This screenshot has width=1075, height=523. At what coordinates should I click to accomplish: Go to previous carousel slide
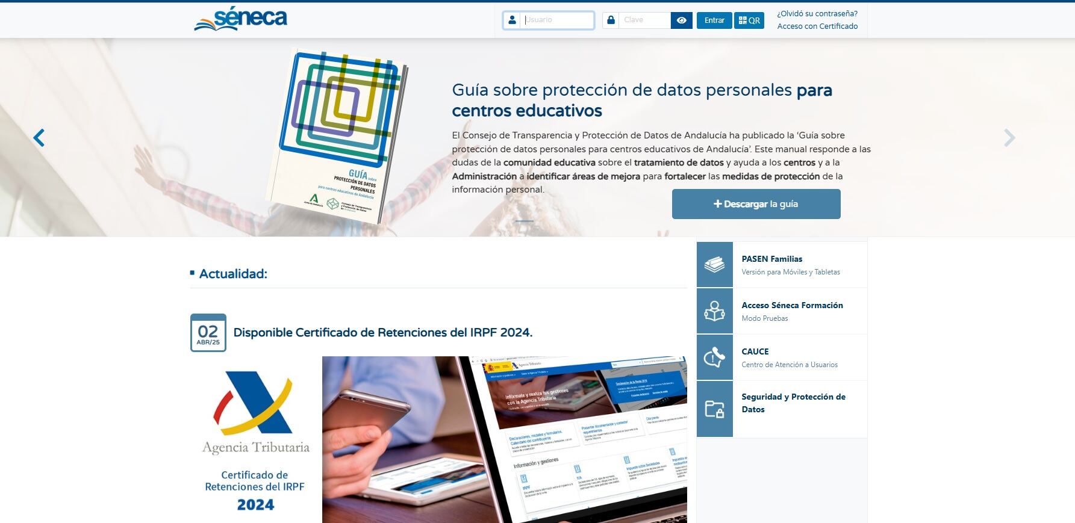tap(39, 138)
